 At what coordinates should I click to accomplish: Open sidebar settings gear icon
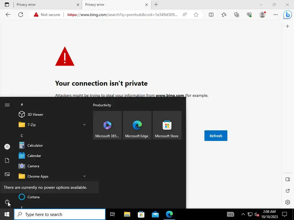[288, 202]
